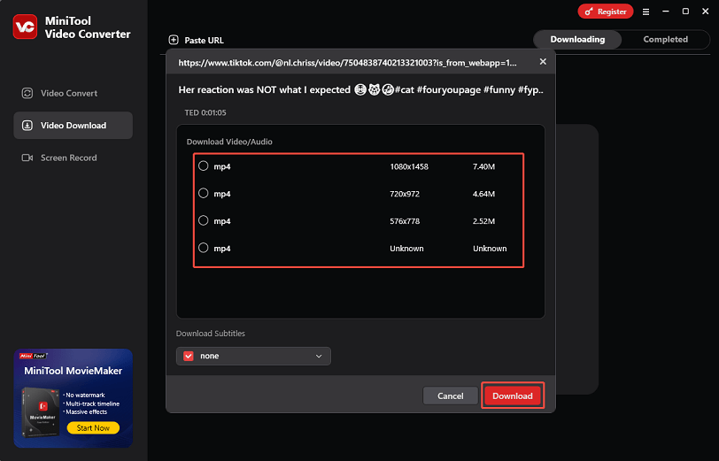The width and height of the screenshot is (719, 461).
Task: Click the key icon on Register
Action: (589, 12)
